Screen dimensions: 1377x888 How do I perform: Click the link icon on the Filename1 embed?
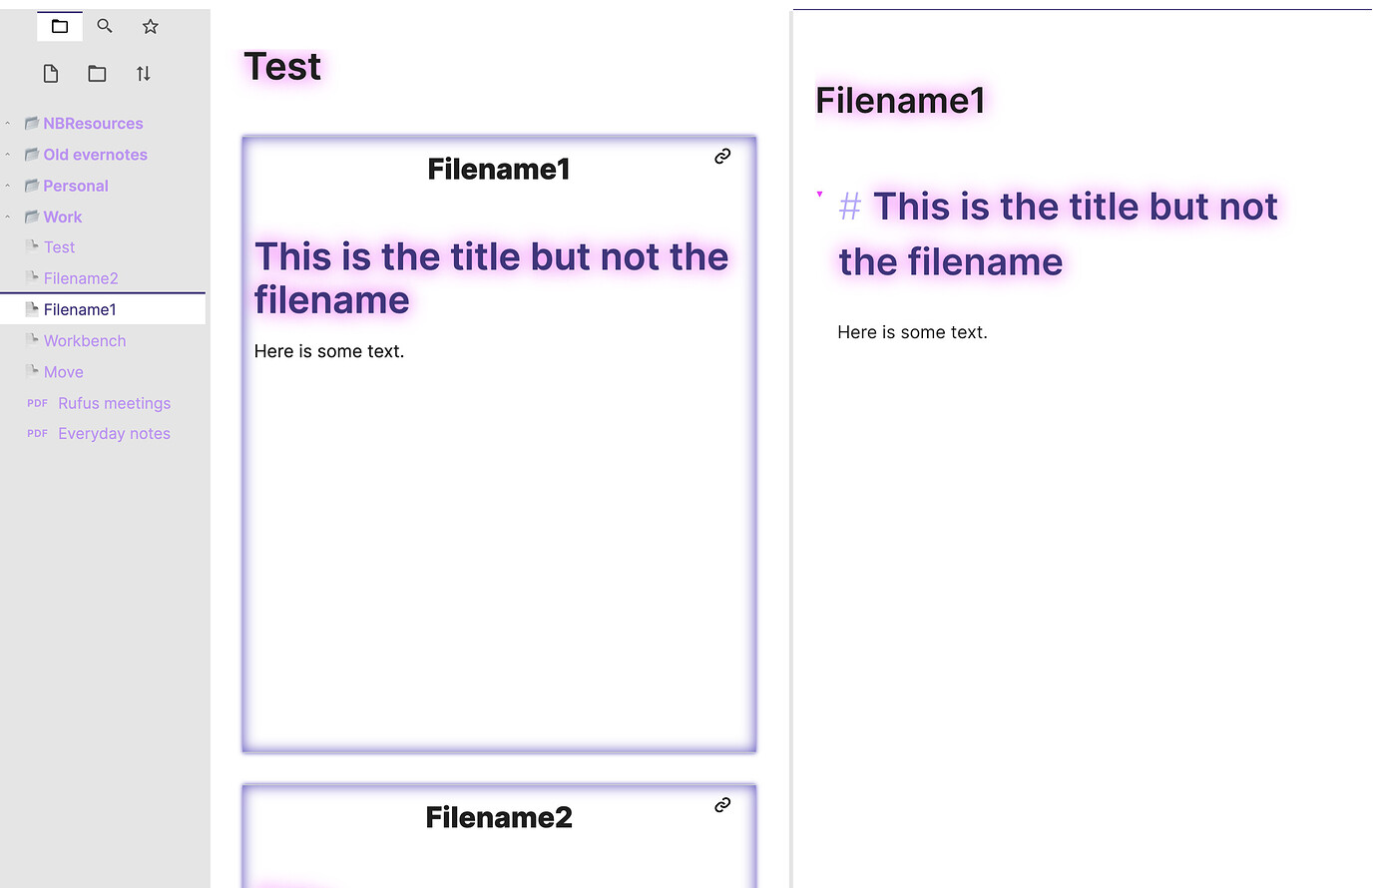722,156
